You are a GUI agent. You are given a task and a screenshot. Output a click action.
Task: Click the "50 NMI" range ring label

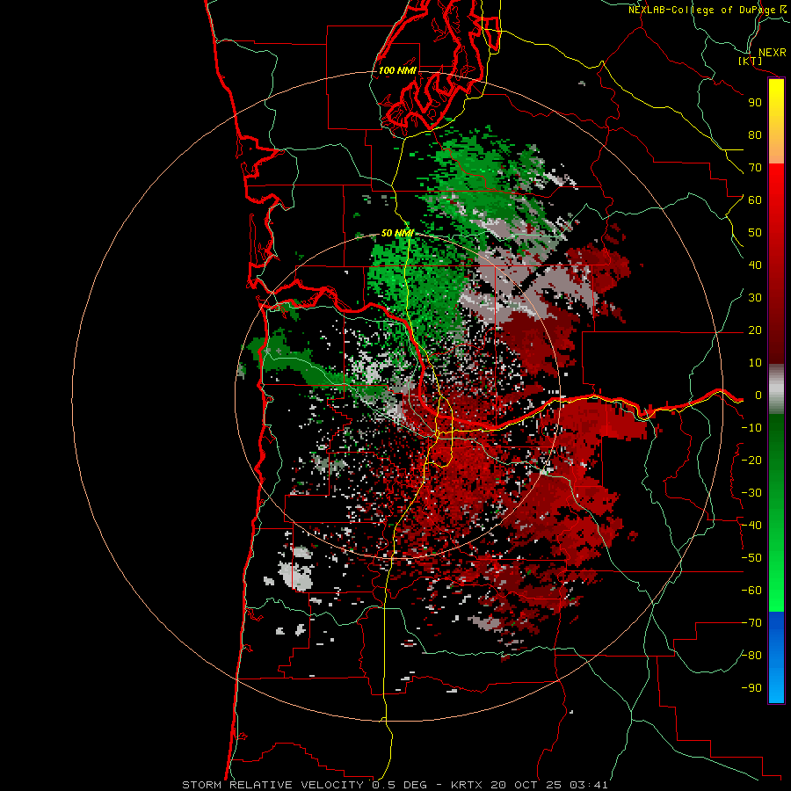(397, 233)
